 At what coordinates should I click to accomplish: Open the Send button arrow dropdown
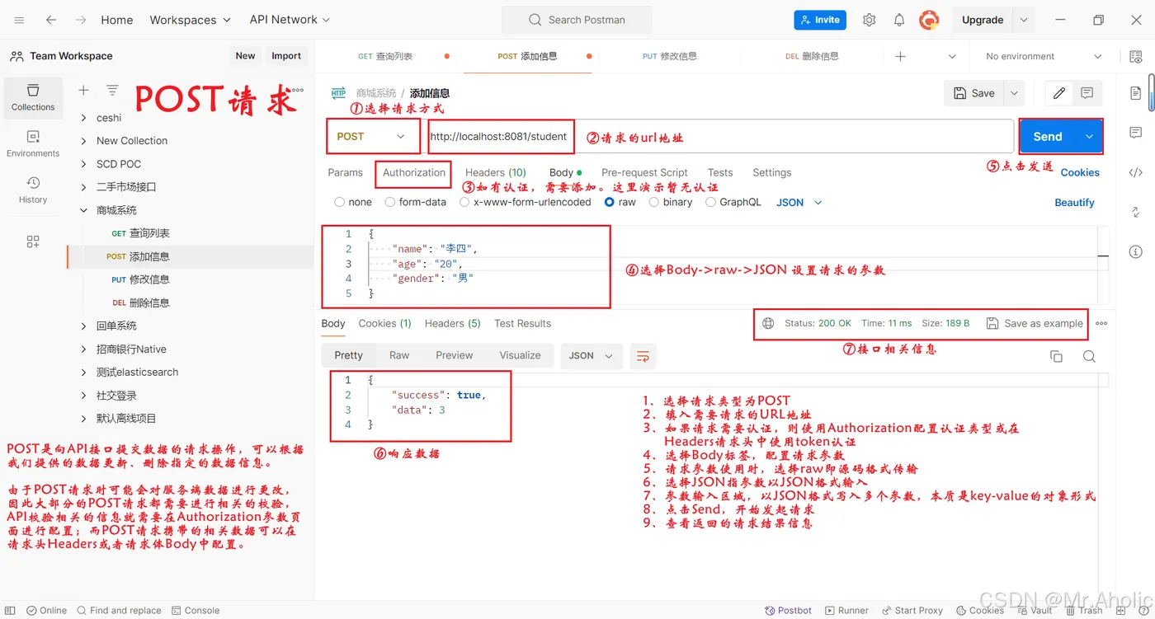pos(1089,136)
